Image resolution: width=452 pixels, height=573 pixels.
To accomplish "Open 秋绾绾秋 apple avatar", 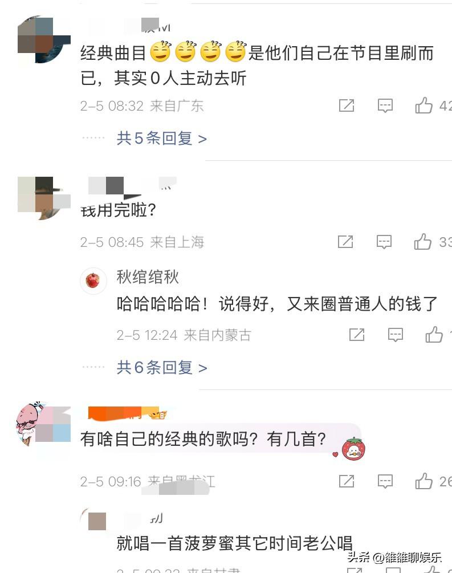I will tap(93, 281).
